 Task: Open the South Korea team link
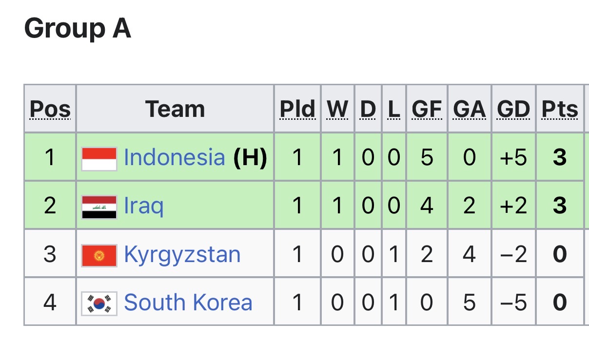click(x=188, y=303)
